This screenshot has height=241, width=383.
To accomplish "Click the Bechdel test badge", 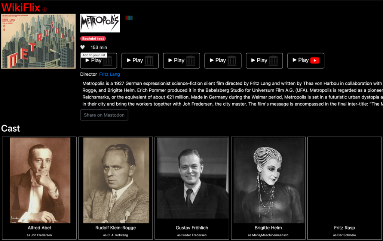I will [93, 38].
